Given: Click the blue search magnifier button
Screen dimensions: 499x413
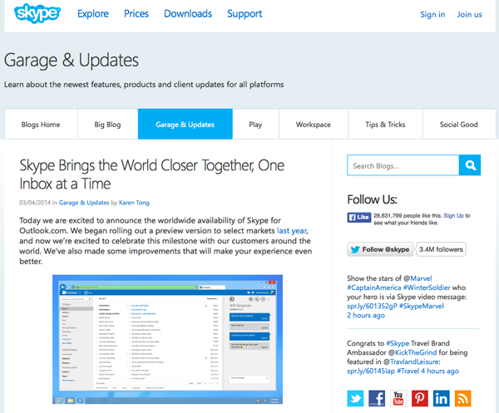Looking at the screenshot, I should click(x=470, y=165).
